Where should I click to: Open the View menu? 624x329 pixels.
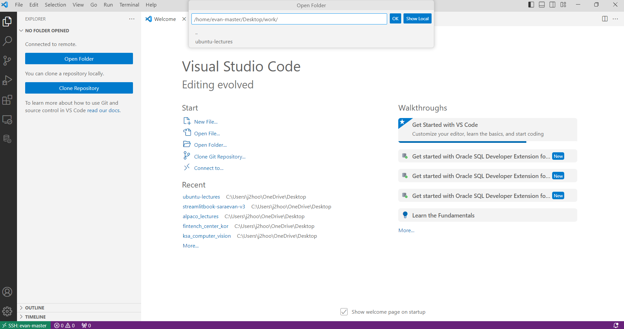pyautogui.click(x=78, y=5)
